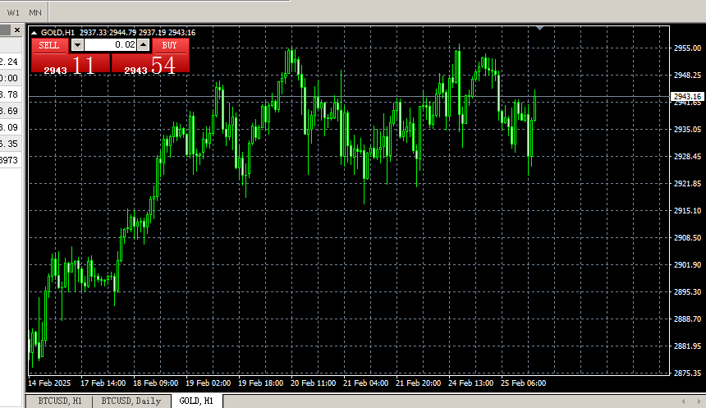The image size is (706, 408).
Task: Click the 2875.35 price scale label
Action: pyautogui.click(x=687, y=373)
